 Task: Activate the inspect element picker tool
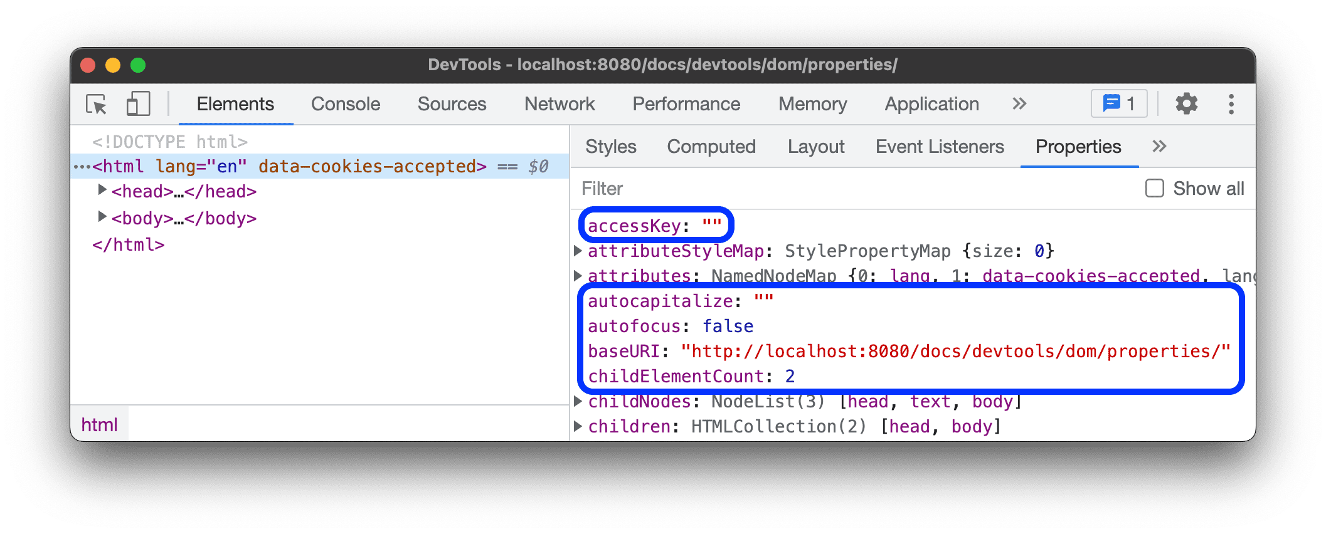(x=97, y=104)
